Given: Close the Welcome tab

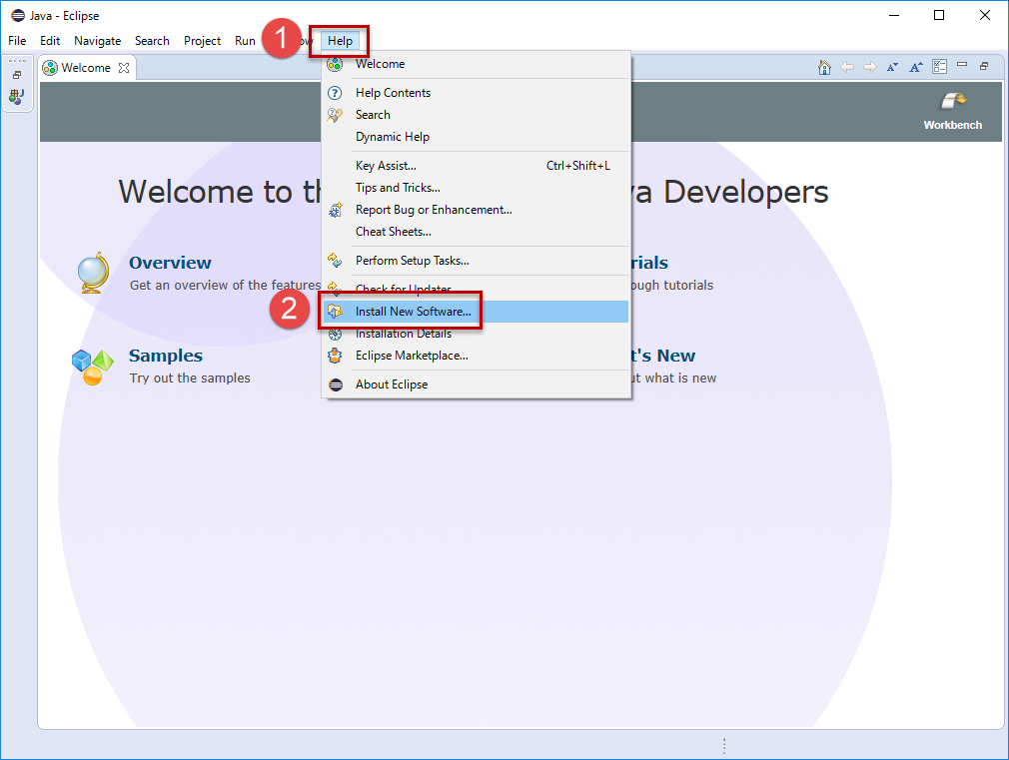Looking at the screenshot, I should (x=124, y=68).
